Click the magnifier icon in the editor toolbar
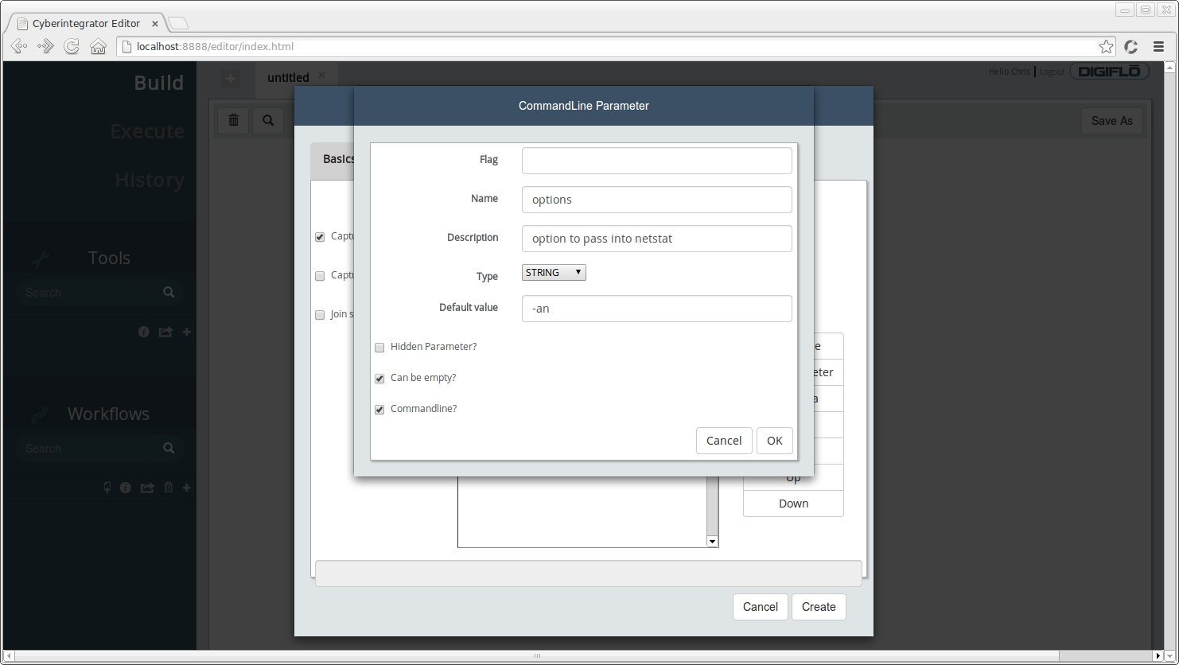 [x=268, y=120]
